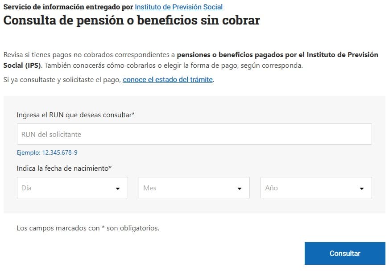Click the asterisk after the birth date label
The width and height of the screenshot is (389, 271).
point(110,168)
